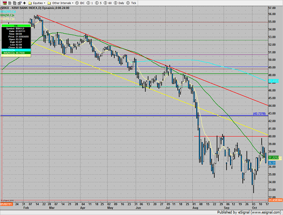Image resolution: width=283 pixels, height=215 pixels.
Task: Switch to the 60 minute interval
Action: [107, 3]
